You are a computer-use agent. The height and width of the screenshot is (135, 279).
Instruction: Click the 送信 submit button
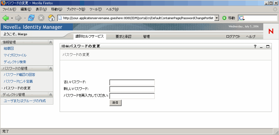pyautogui.click(x=115, y=103)
